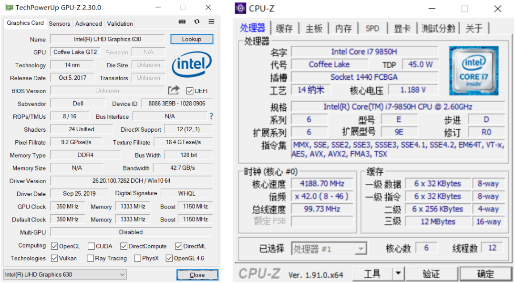The image size is (515, 283).
Task: Toggle the DirectML checkbox
Action: [x=179, y=246]
